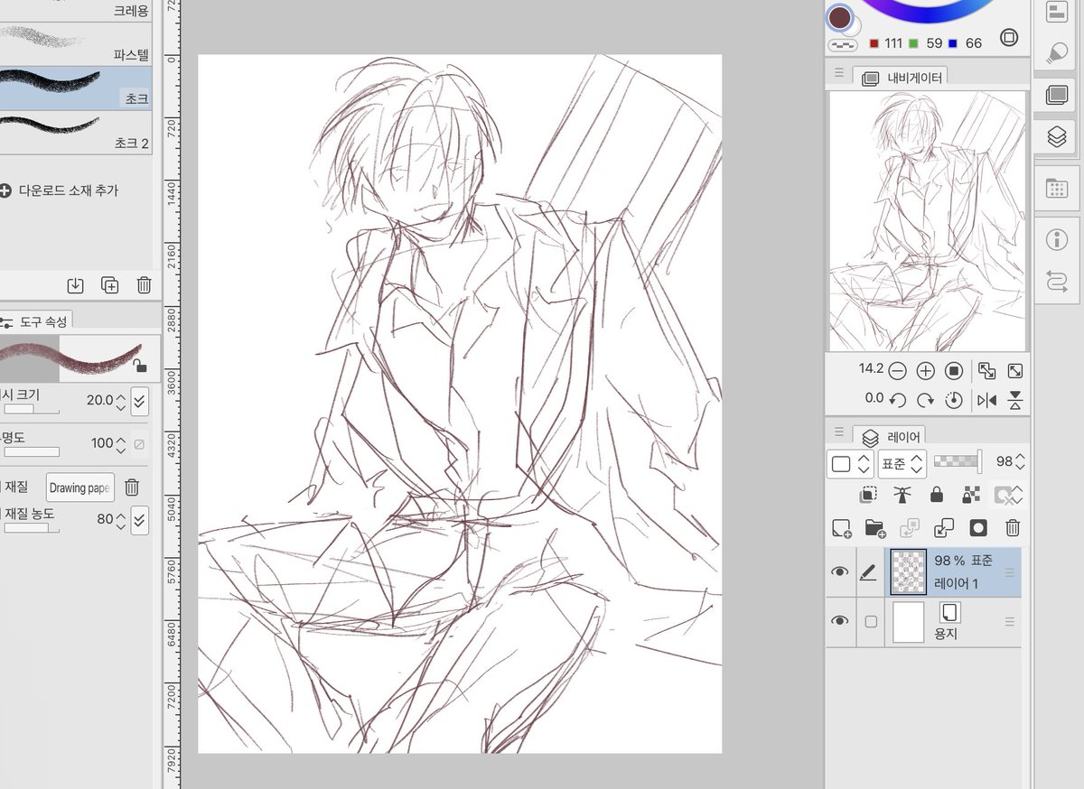Open opacity dynamics button
Viewport: 1084px width, 789px height.
coord(139,444)
